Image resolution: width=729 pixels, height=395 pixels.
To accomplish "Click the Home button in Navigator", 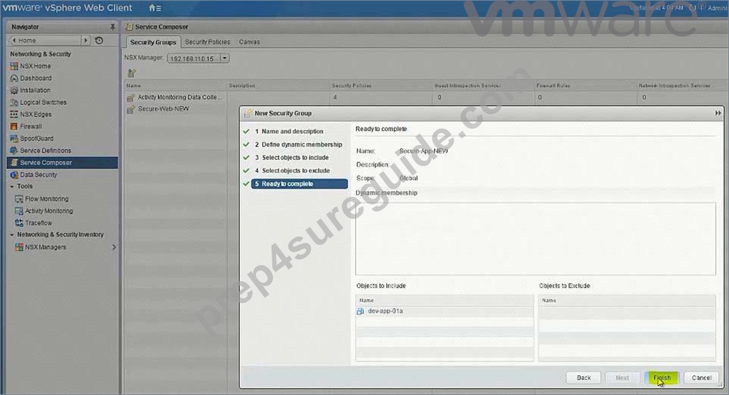I will (x=47, y=40).
